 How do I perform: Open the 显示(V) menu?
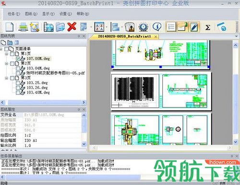48,14
